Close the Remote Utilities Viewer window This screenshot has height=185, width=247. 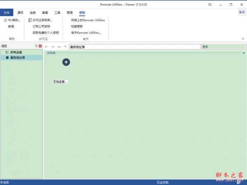click(x=242, y=5)
